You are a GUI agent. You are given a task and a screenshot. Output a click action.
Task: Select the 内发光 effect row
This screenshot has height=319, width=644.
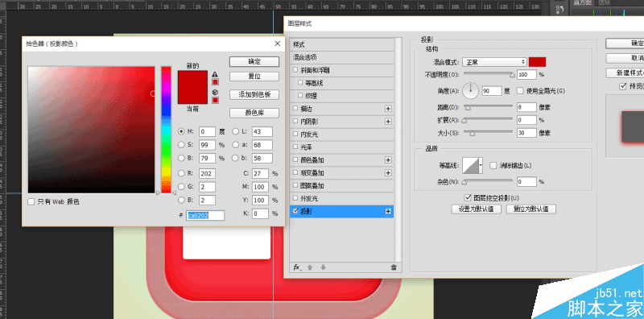pos(341,135)
